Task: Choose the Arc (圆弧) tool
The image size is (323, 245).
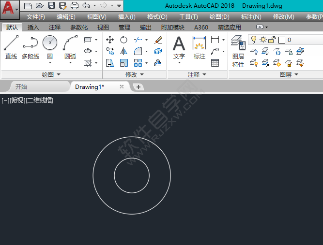Action: tap(70, 47)
